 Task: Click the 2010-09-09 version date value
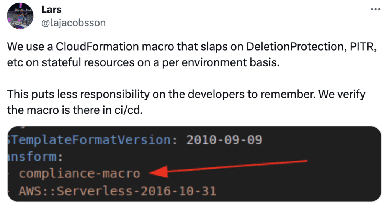(x=224, y=140)
